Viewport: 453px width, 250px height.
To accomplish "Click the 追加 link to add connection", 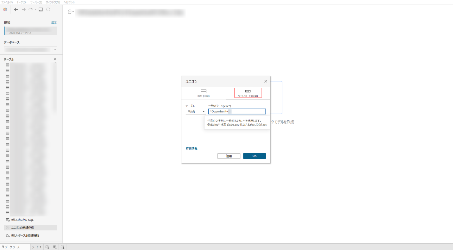I will (54, 22).
